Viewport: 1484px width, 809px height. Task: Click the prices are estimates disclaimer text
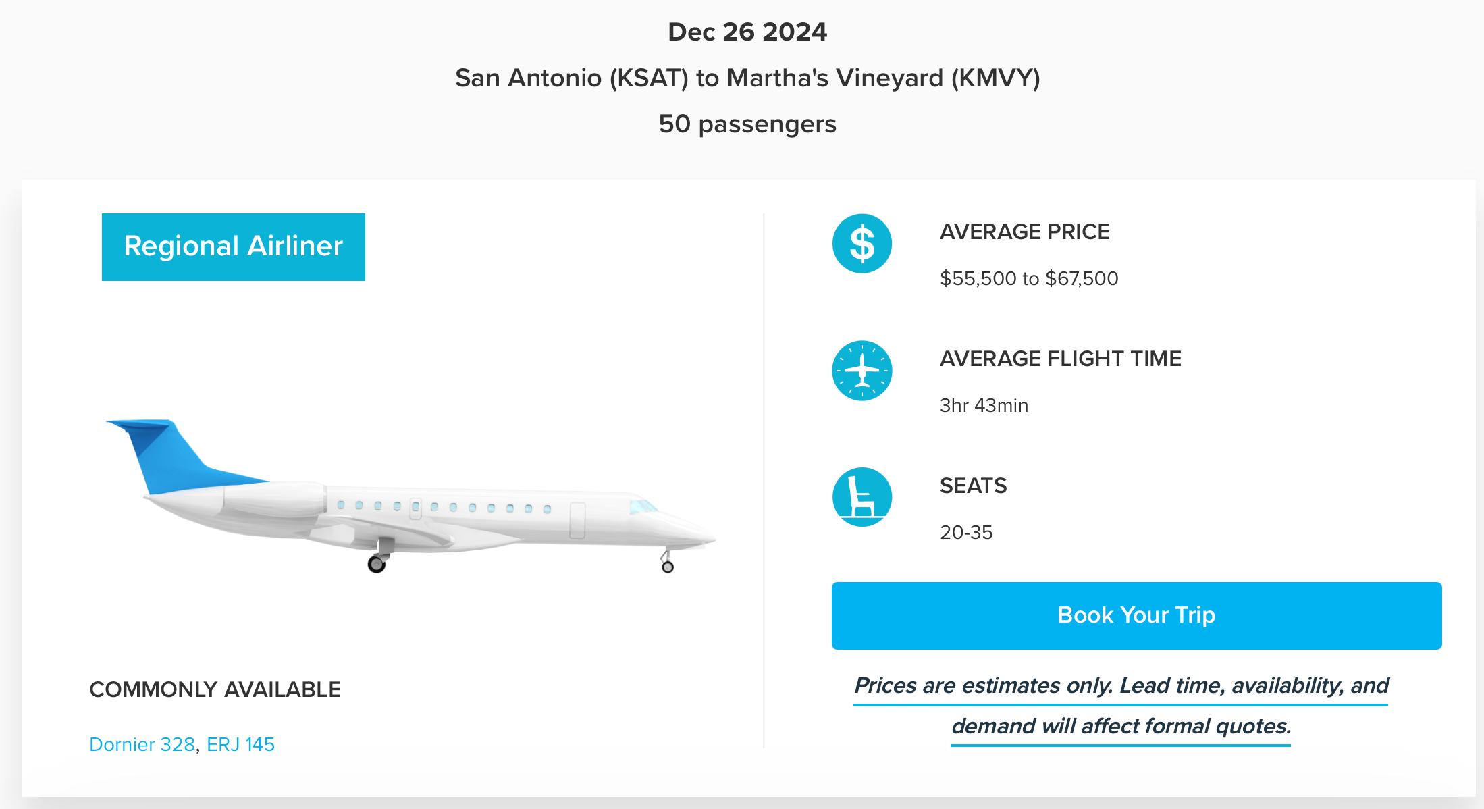coord(1121,706)
